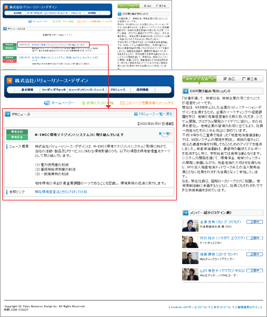
Task: Open the ヒューマンリソース・ニュース tab in the lower page
Action: [x=87, y=90]
